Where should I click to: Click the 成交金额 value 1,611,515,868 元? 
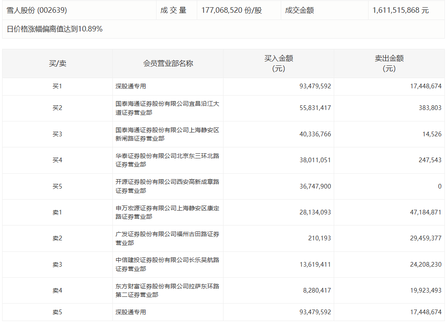click(400, 10)
